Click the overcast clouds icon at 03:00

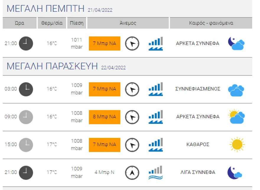236,90
